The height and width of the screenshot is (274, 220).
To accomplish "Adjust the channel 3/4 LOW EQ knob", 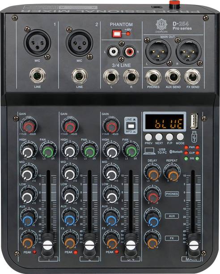I will point(111,196).
